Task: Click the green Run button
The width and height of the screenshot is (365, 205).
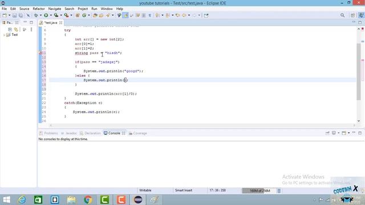Action: [x=46, y=15]
